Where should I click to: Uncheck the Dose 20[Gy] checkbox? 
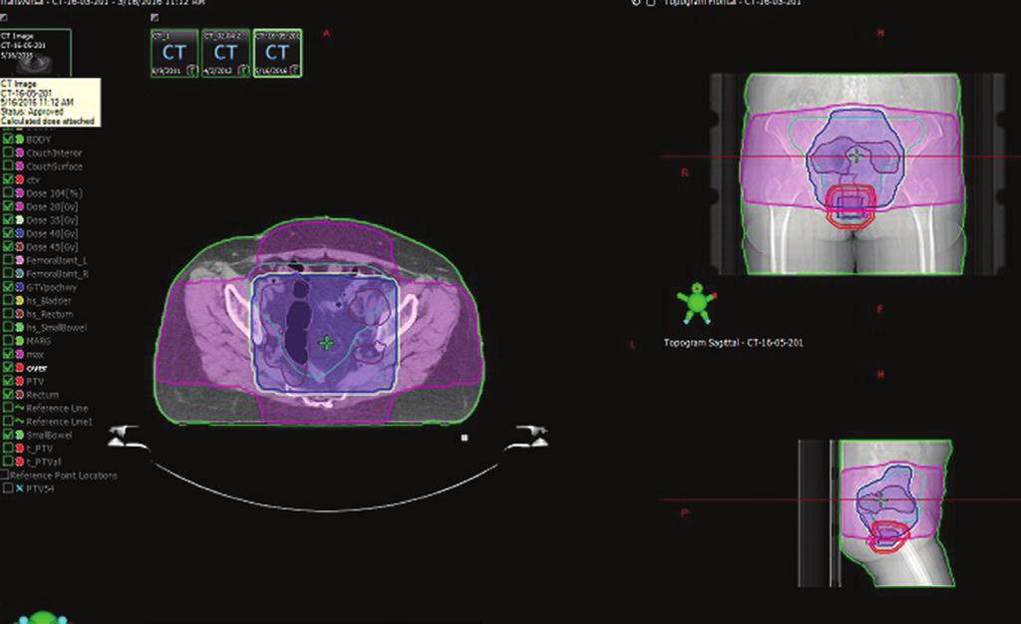(8, 206)
